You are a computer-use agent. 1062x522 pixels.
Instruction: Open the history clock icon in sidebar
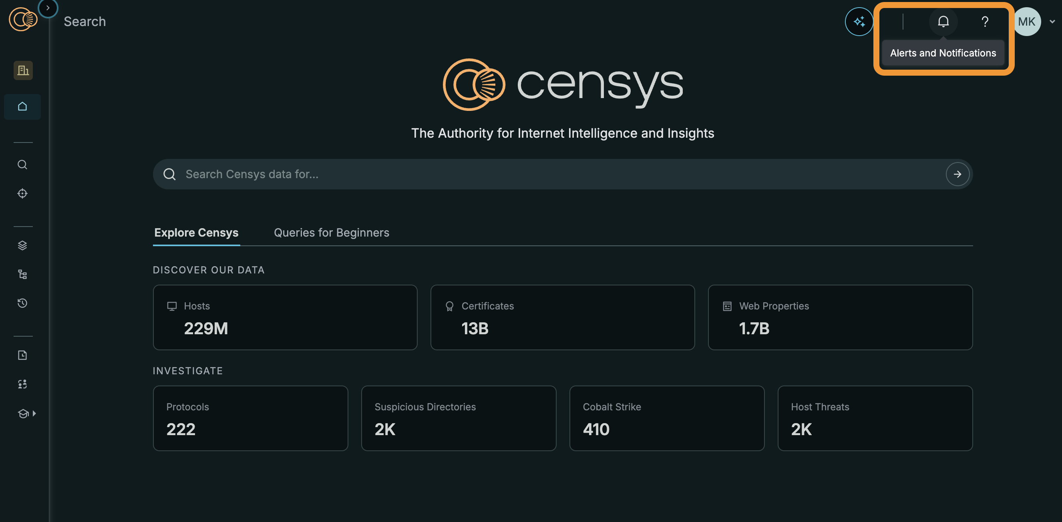pyautogui.click(x=22, y=303)
